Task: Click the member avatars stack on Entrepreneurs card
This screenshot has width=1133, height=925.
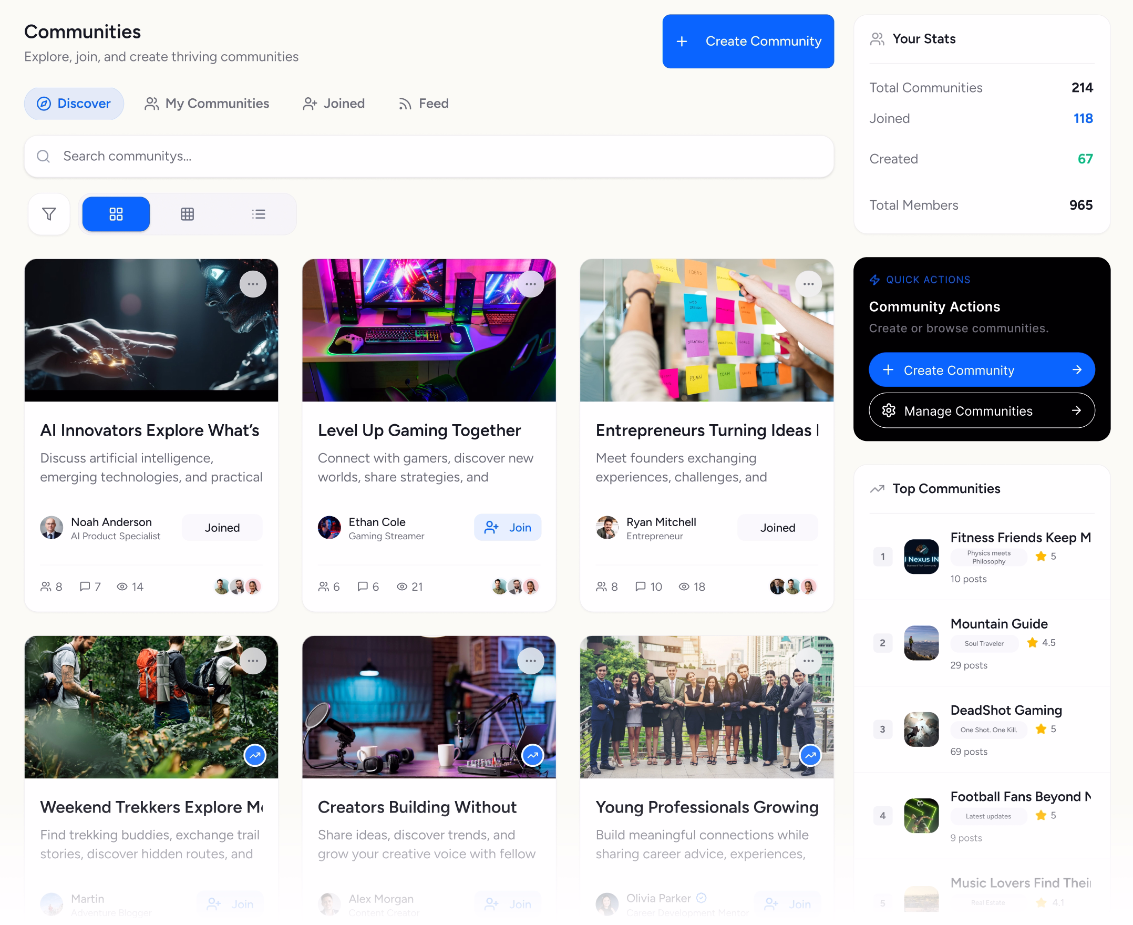Action: pos(793,587)
